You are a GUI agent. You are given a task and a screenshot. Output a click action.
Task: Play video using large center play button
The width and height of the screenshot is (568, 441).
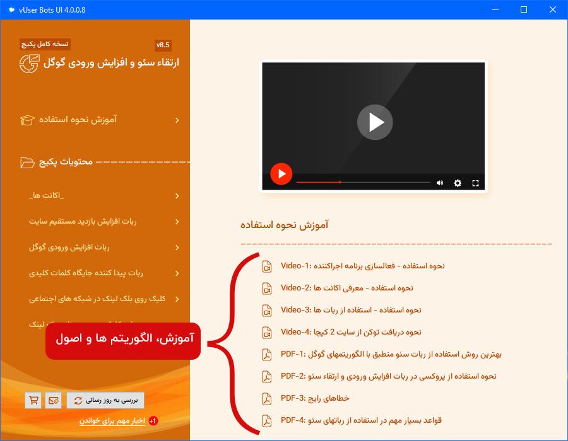pos(375,122)
